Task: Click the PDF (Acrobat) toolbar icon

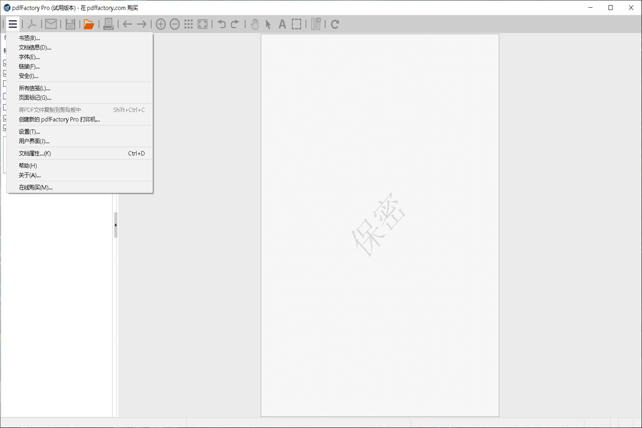Action: 32,24
